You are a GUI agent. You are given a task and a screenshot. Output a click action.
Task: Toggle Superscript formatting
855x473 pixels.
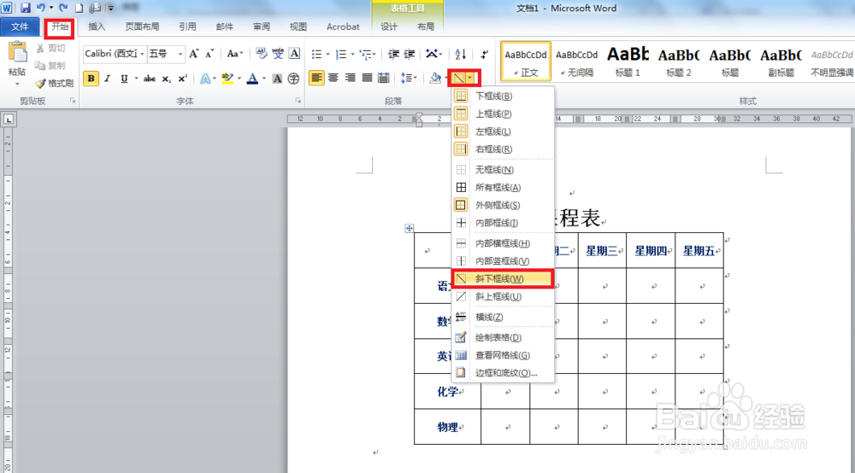[x=183, y=79]
